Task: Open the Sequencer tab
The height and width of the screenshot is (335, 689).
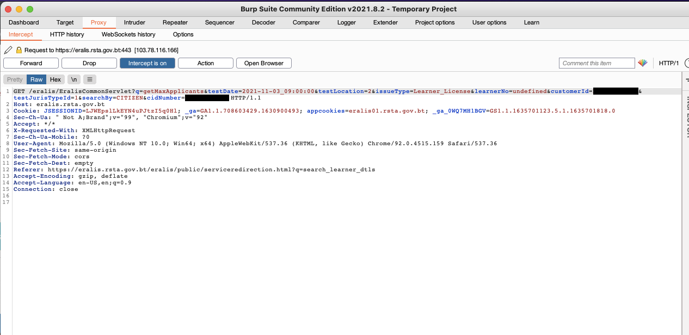Action: pos(220,22)
